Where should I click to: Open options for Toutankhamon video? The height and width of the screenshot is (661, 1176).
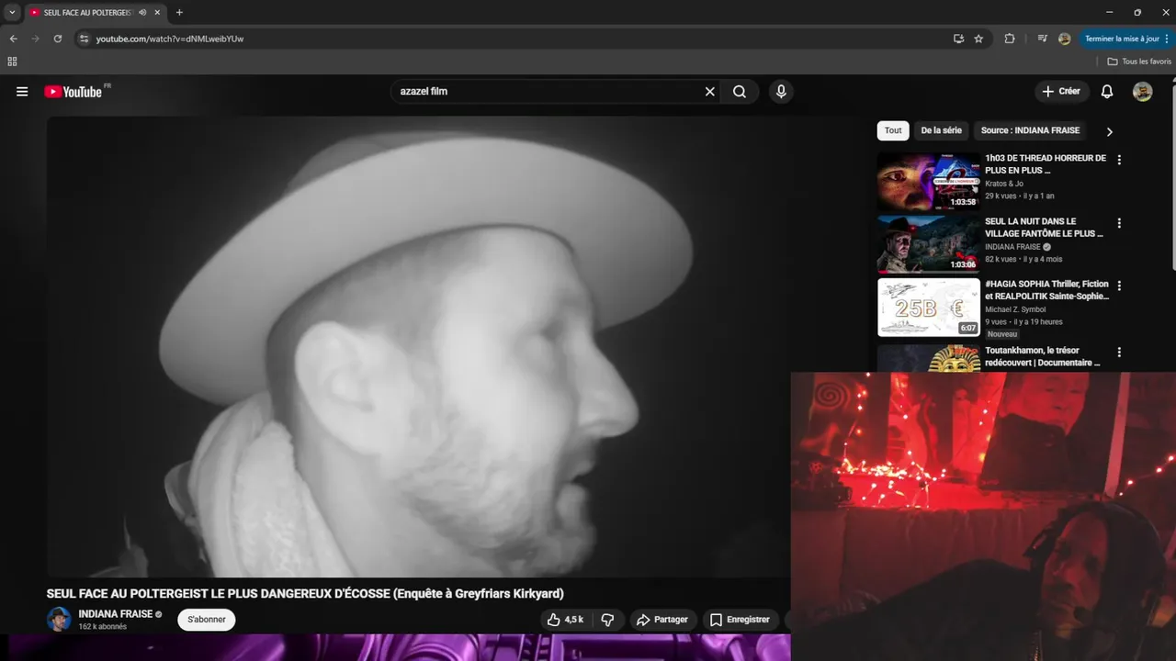point(1119,353)
